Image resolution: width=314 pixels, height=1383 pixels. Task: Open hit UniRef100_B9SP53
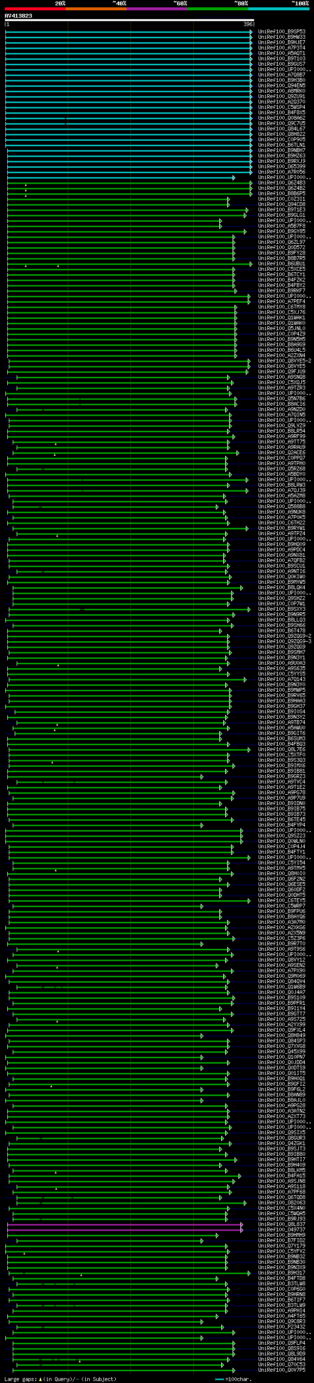(x=282, y=32)
